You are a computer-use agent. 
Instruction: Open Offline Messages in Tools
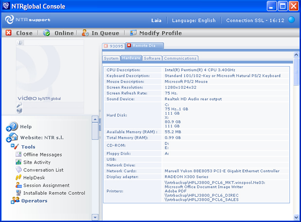42,154
